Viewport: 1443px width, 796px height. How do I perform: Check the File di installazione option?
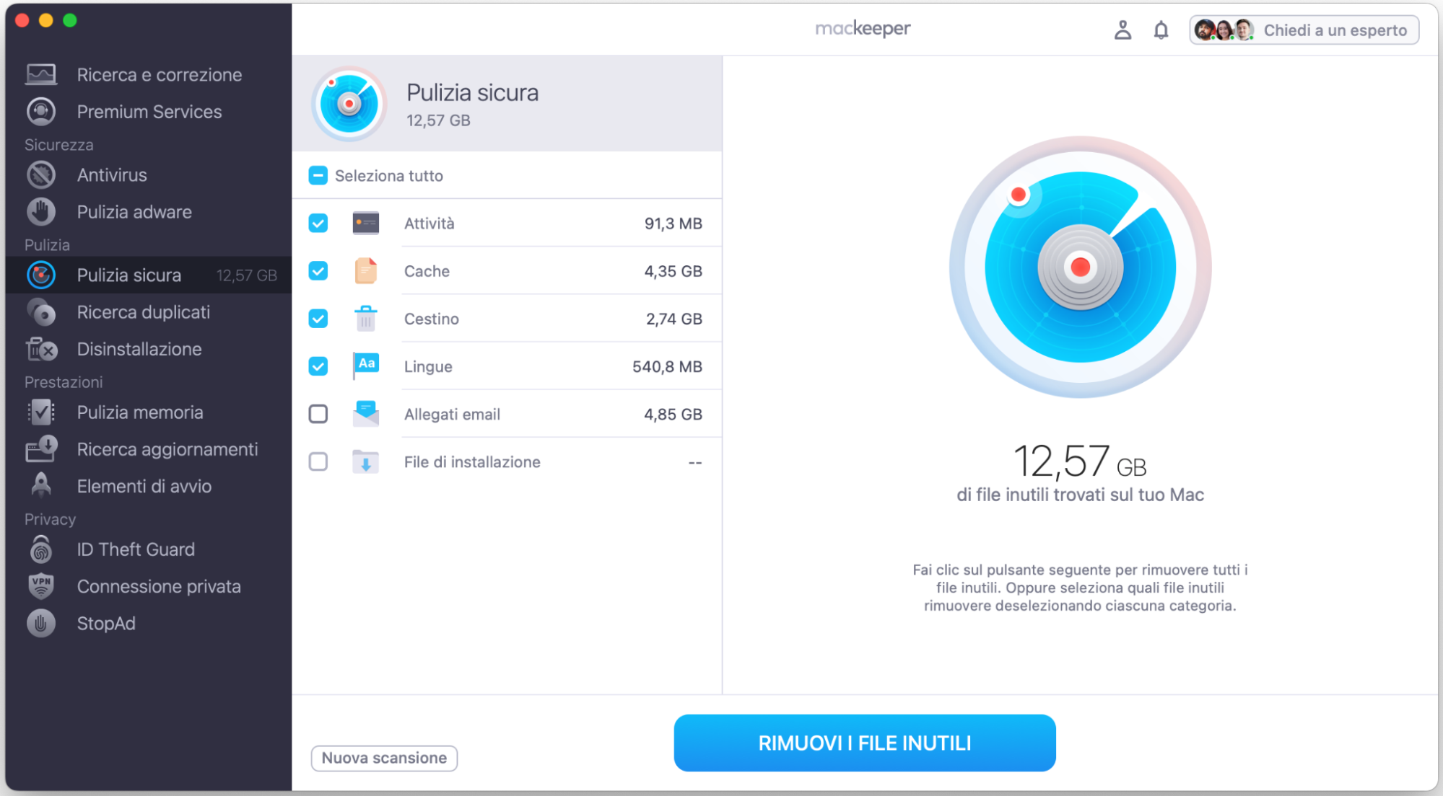[x=318, y=461]
